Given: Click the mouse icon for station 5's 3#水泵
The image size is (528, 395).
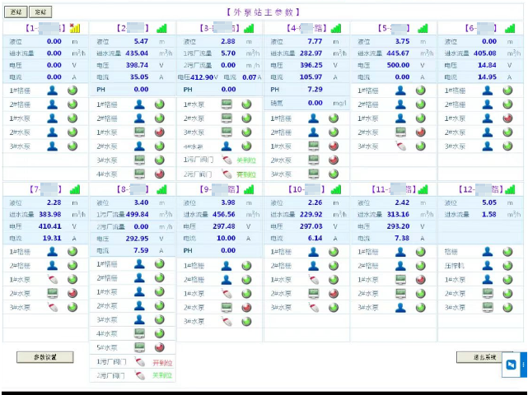Looking at the screenshot, I should [400, 146].
